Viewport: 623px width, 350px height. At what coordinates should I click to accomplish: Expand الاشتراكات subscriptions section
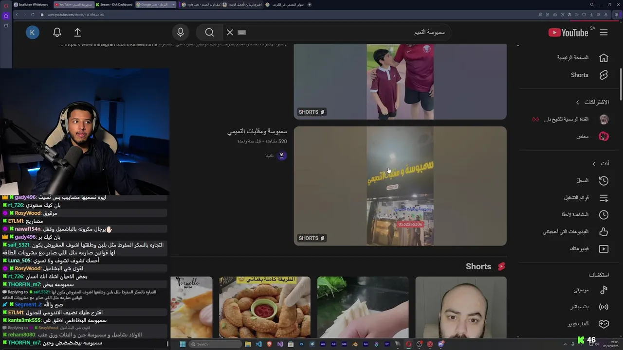pyautogui.click(x=592, y=102)
